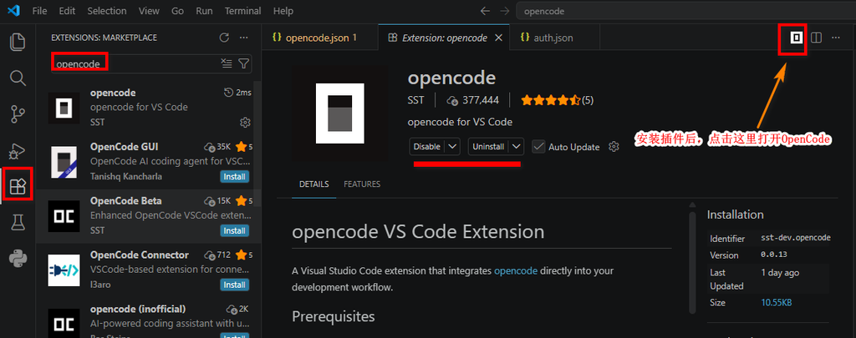Switch to the FEATURES tab
The image size is (856, 338).
pyautogui.click(x=362, y=184)
